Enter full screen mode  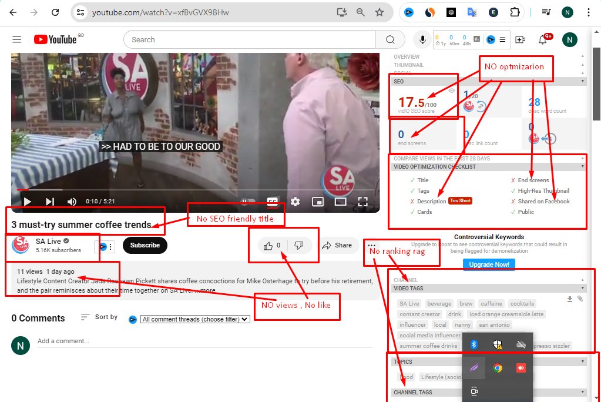[x=362, y=202]
